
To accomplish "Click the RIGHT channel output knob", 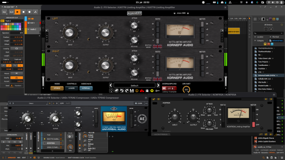I will coord(106,65).
